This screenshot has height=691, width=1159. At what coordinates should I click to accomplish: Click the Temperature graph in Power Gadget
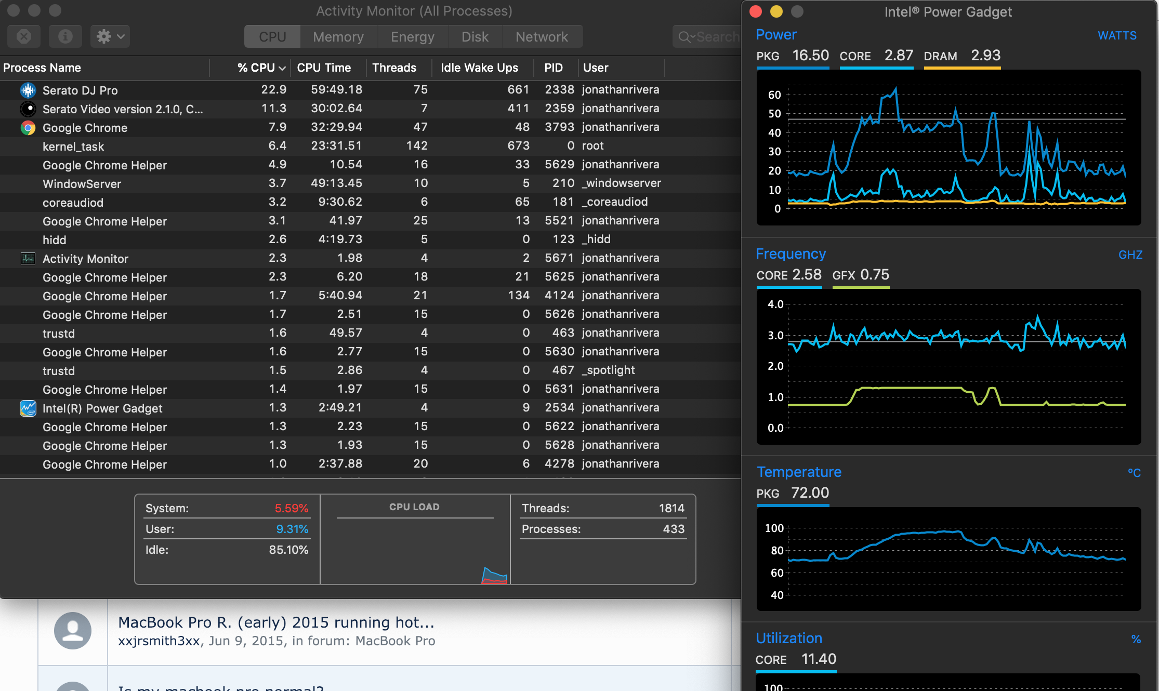click(949, 559)
